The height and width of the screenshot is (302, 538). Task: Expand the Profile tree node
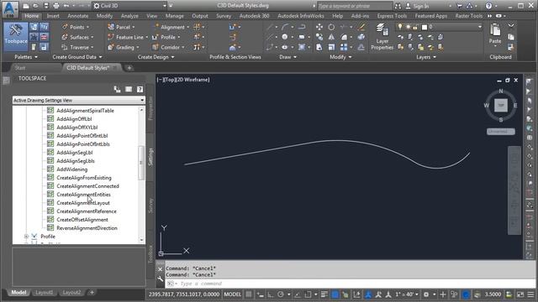pos(26,237)
